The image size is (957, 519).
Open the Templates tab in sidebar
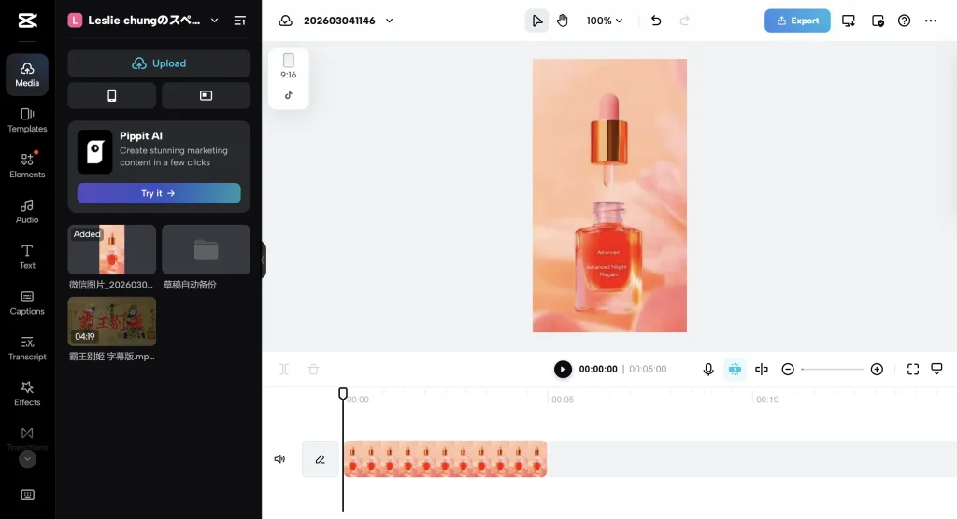coord(27,120)
